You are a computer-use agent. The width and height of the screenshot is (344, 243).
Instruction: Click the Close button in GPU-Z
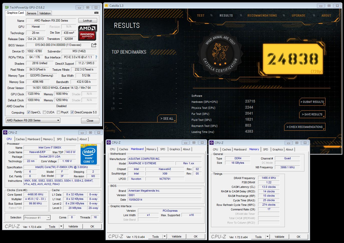coord(90,121)
